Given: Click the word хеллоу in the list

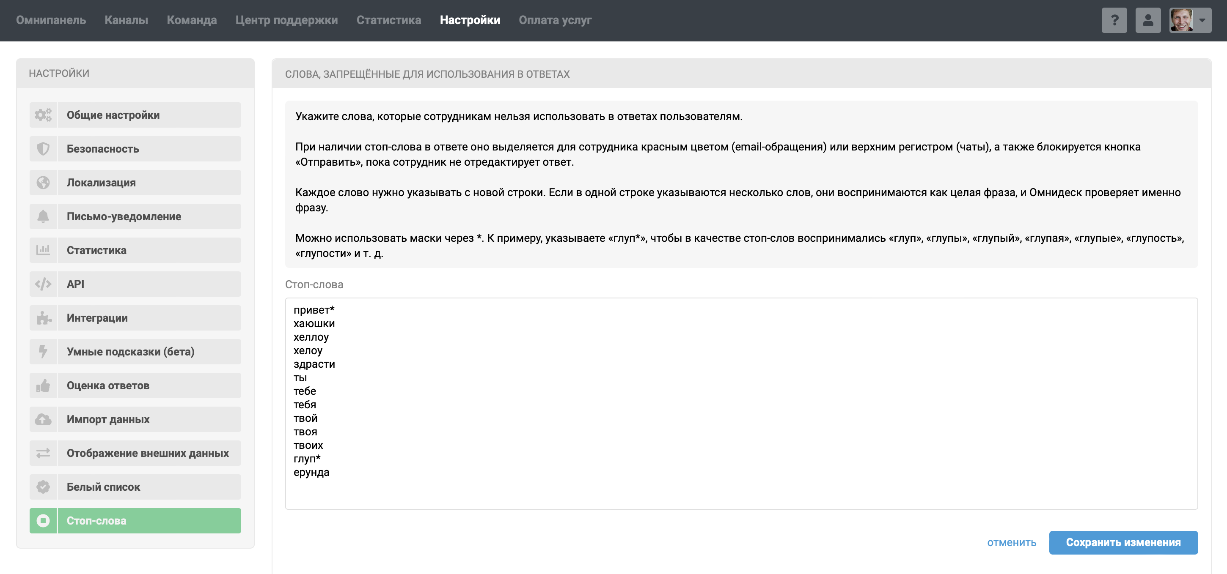Looking at the screenshot, I should point(311,336).
